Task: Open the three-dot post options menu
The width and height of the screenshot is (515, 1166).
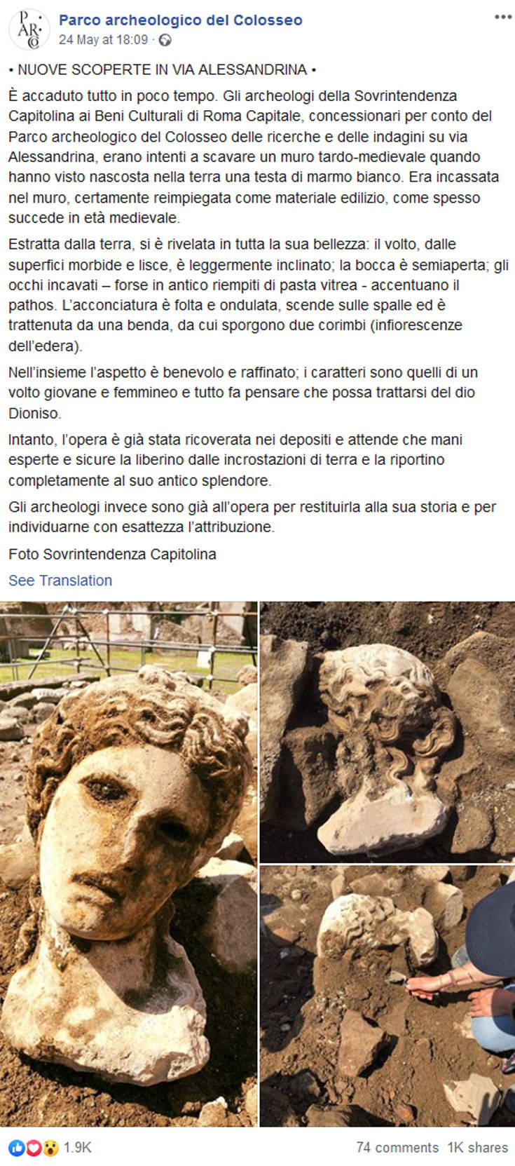Action: point(503,17)
